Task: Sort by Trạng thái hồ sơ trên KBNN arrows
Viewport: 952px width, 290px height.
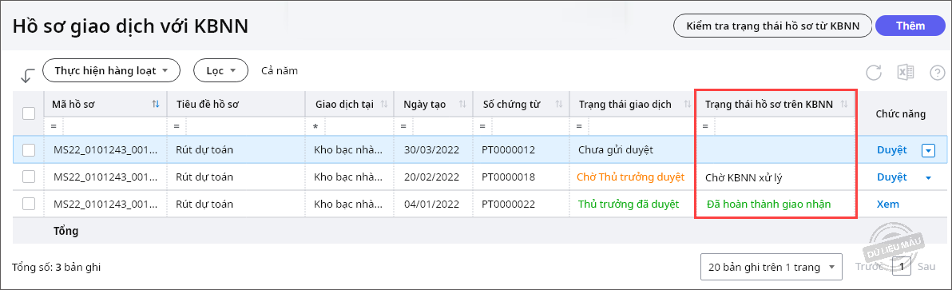Action: pos(844,105)
